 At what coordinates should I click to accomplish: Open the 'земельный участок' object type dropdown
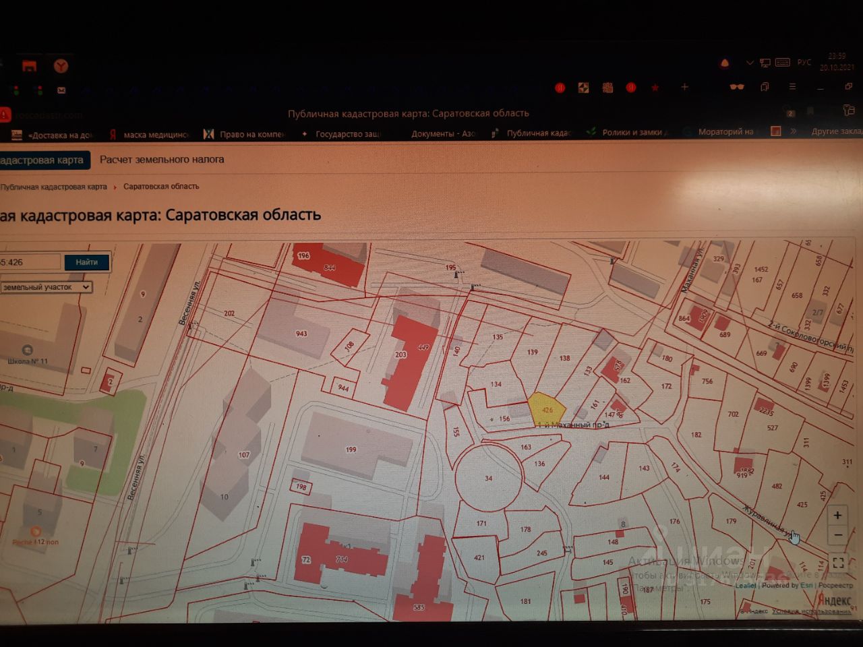[46, 287]
